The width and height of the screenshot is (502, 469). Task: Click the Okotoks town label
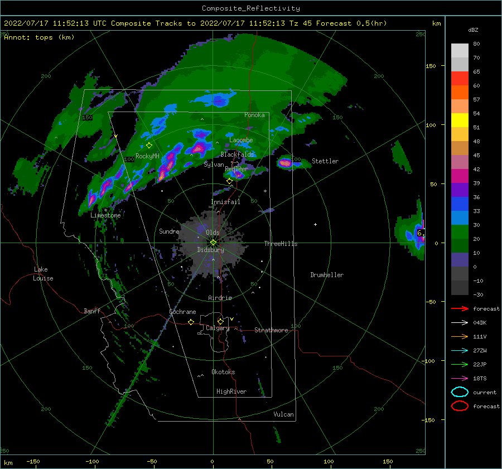(223, 371)
